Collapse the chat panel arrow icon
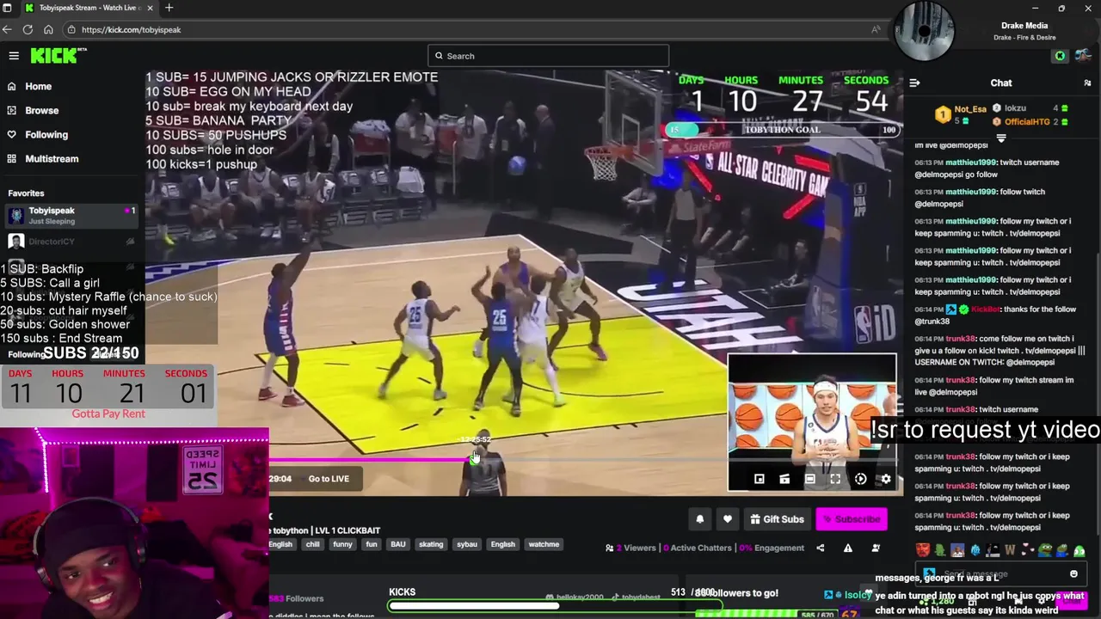 point(914,83)
